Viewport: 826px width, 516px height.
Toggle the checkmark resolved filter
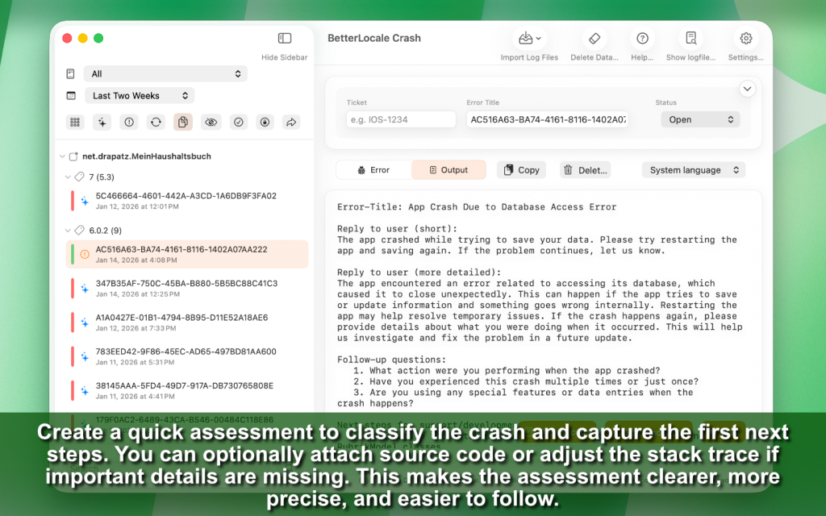pos(238,122)
